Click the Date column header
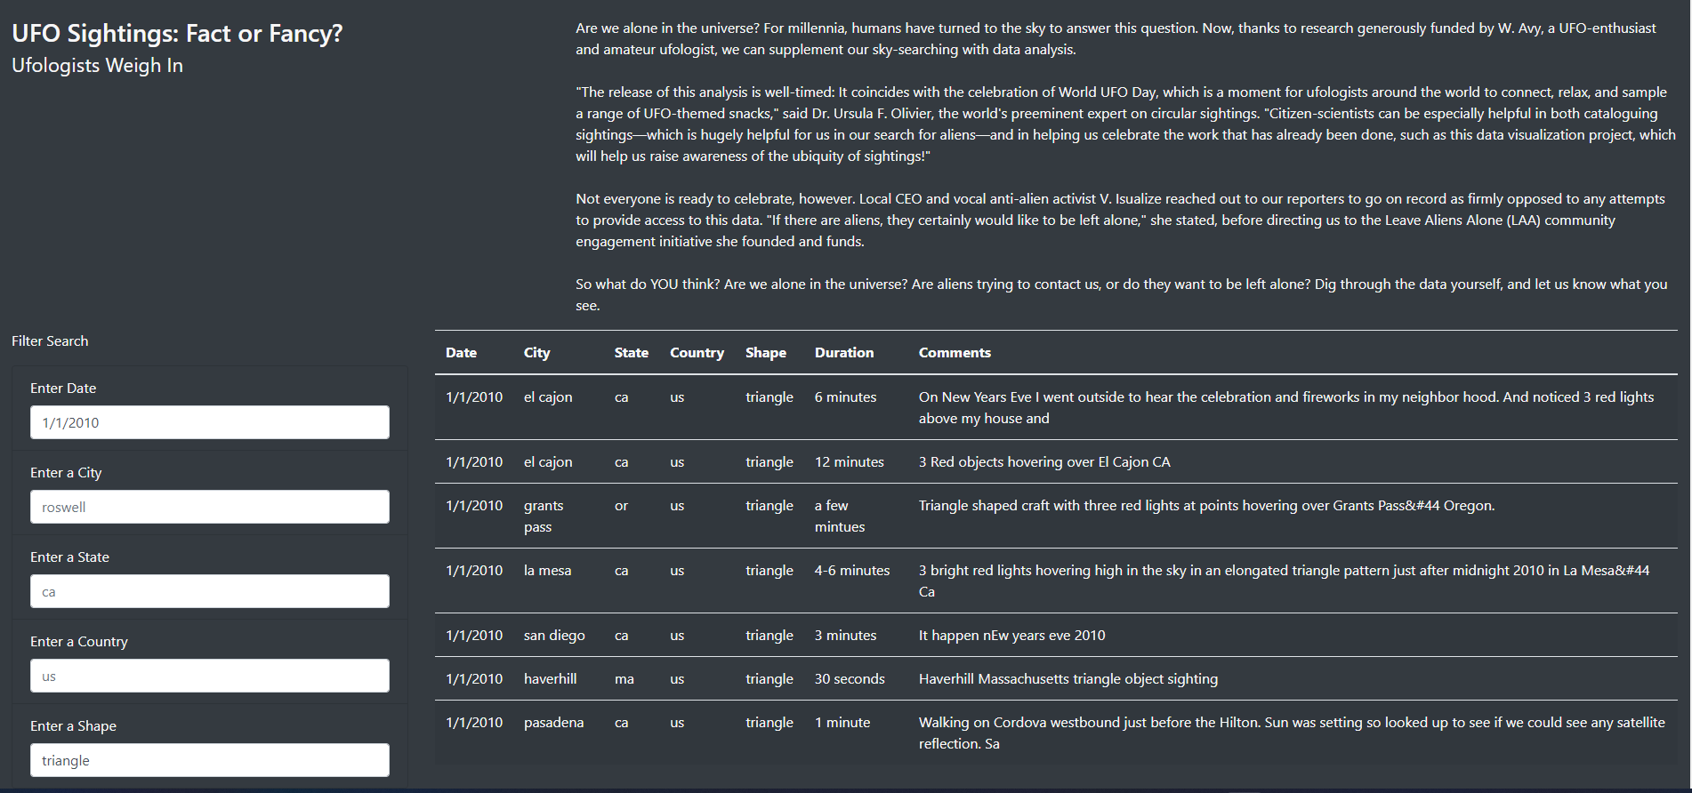Viewport: 1692px width, 793px height. click(x=461, y=353)
